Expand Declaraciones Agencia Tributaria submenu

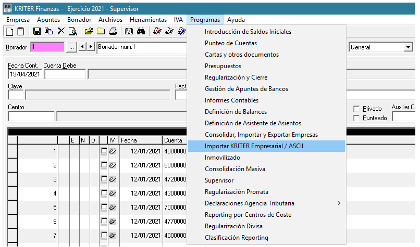339,203
